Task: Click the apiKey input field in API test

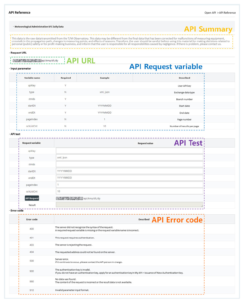Action: tap(129, 151)
